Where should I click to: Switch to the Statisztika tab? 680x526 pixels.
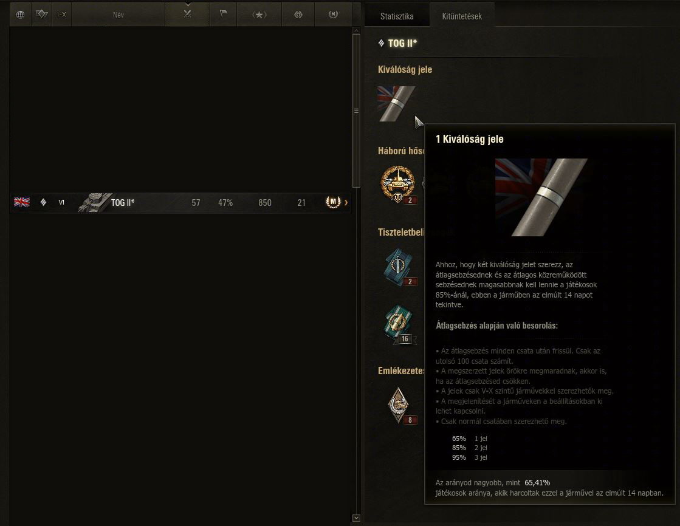point(397,16)
